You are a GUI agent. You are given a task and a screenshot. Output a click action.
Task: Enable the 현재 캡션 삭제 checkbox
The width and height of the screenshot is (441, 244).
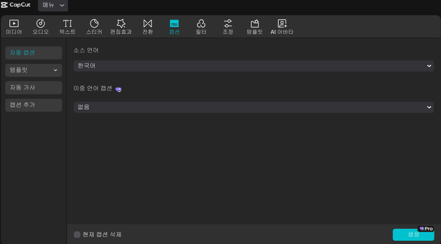(77, 235)
